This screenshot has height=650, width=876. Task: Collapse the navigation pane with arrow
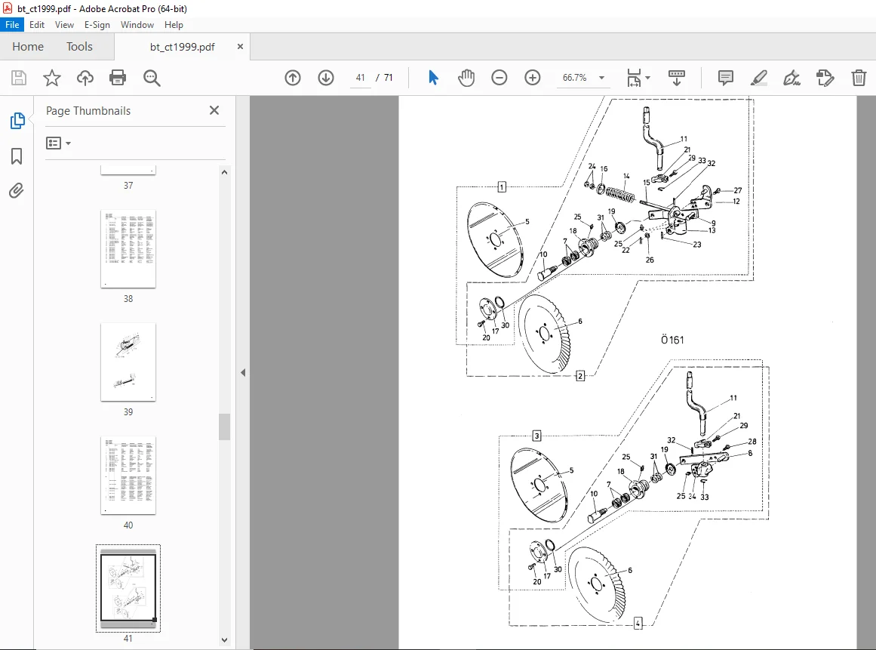point(243,372)
